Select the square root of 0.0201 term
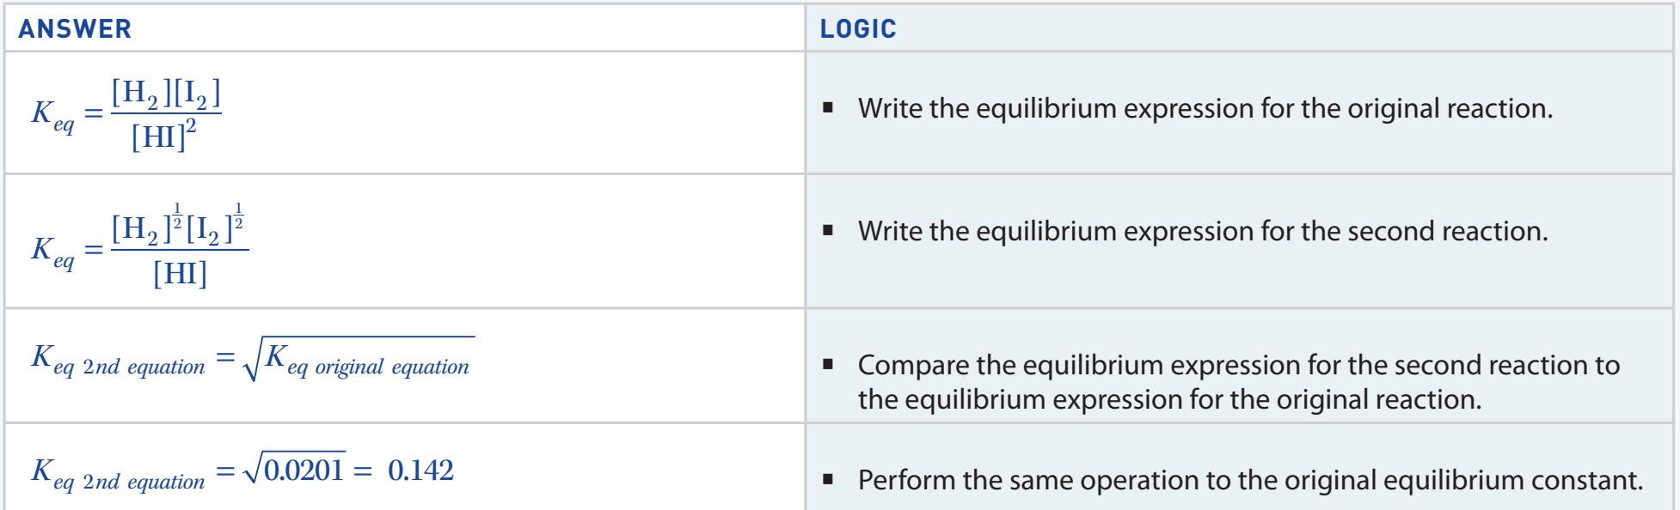Viewport: 1680px width, 510px height. click(x=294, y=468)
